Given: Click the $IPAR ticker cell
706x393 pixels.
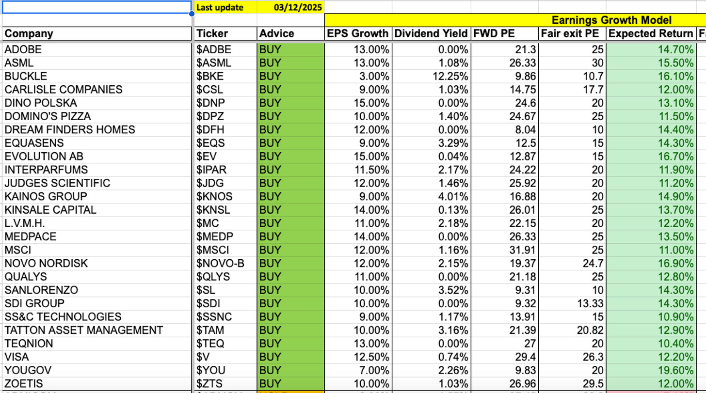Looking at the screenshot, I should [x=225, y=170].
